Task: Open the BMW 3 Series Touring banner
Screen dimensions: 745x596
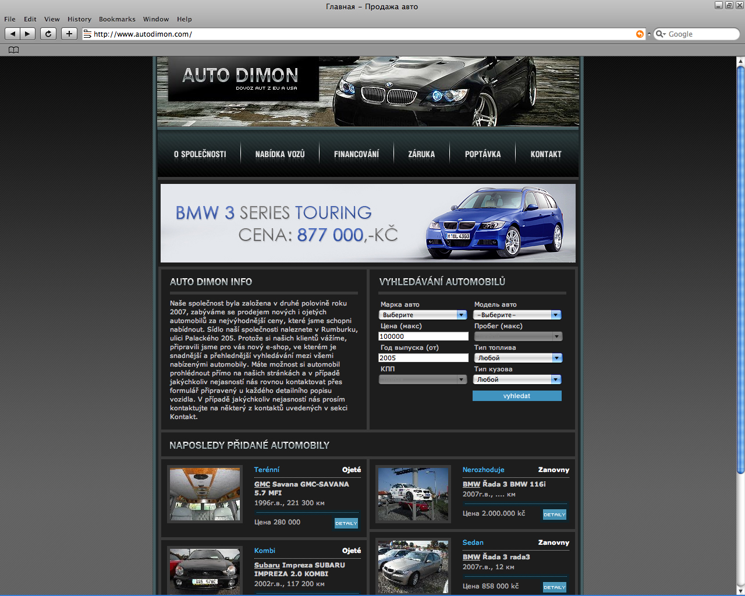Action: tap(368, 223)
